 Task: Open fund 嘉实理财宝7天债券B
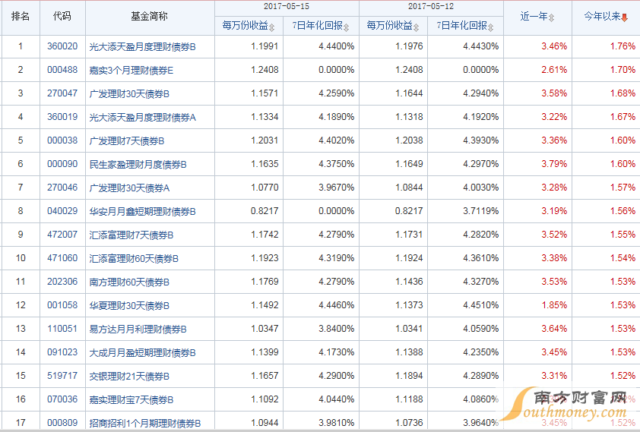[131, 400]
